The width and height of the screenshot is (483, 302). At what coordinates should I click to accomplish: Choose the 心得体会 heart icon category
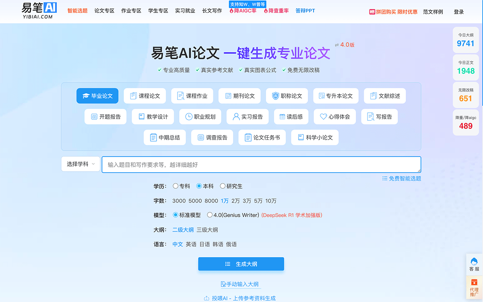click(335, 117)
